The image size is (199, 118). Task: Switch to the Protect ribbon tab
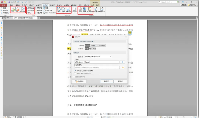coord(32,5)
